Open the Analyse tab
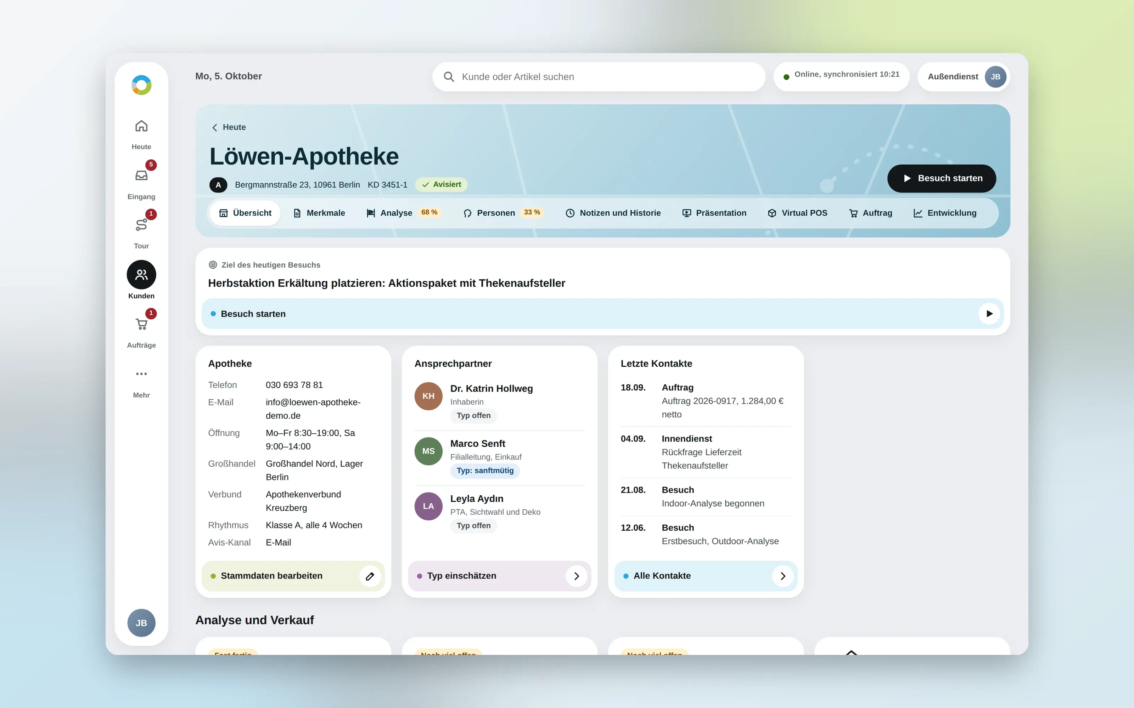Viewport: 1134px width, 708px height. click(404, 213)
